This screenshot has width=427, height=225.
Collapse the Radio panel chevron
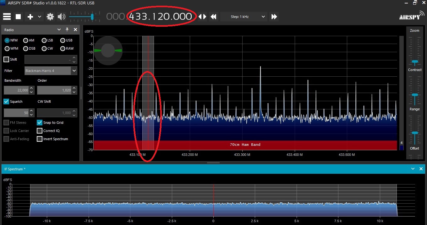point(59,30)
